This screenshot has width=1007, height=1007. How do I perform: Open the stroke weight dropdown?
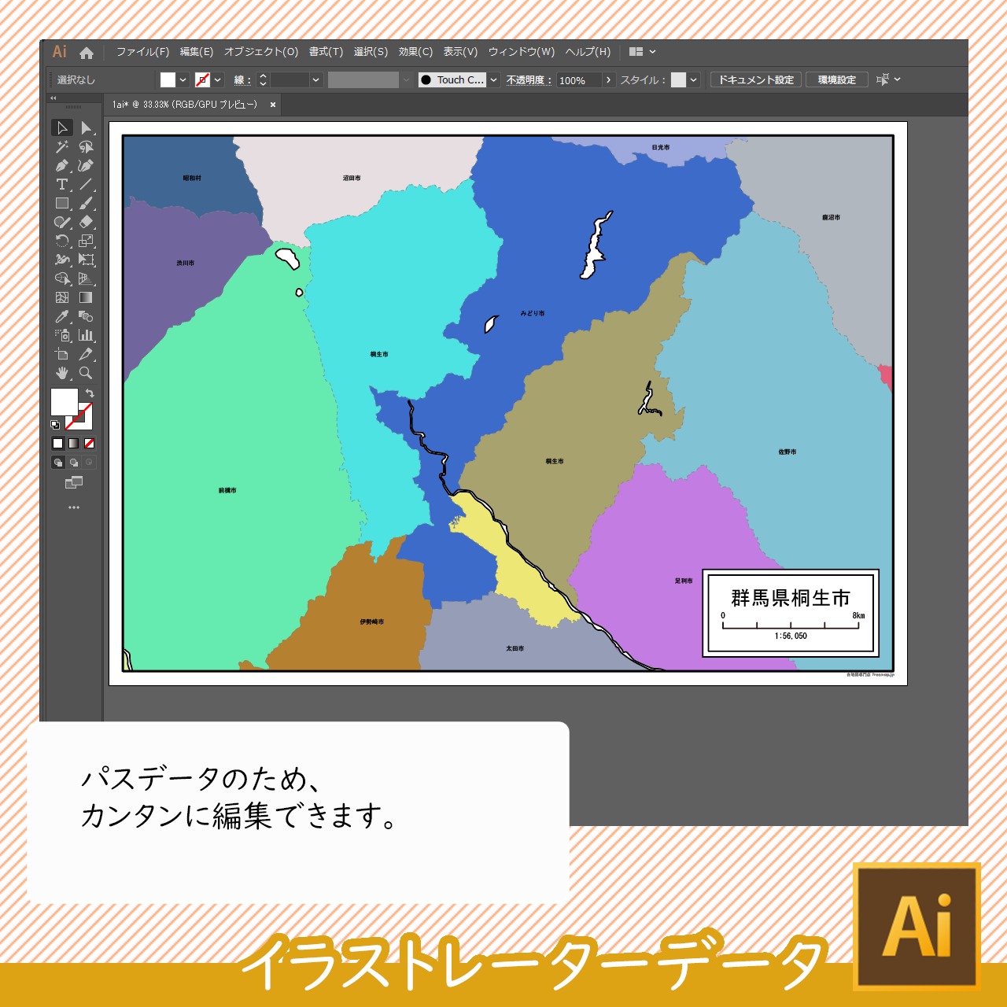[x=315, y=79]
